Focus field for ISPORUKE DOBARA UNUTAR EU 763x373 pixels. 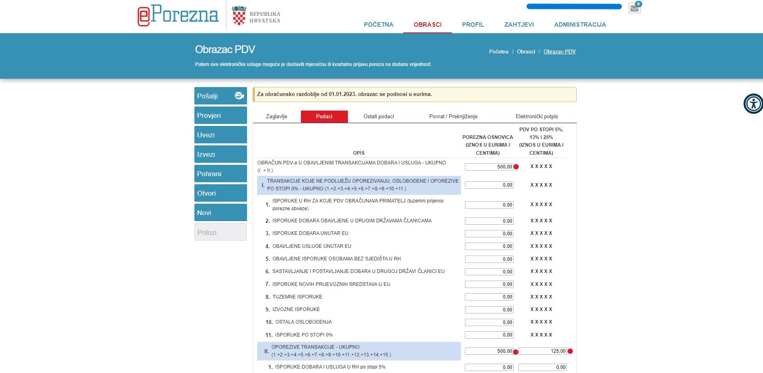pyautogui.click(x=489, y=234)
